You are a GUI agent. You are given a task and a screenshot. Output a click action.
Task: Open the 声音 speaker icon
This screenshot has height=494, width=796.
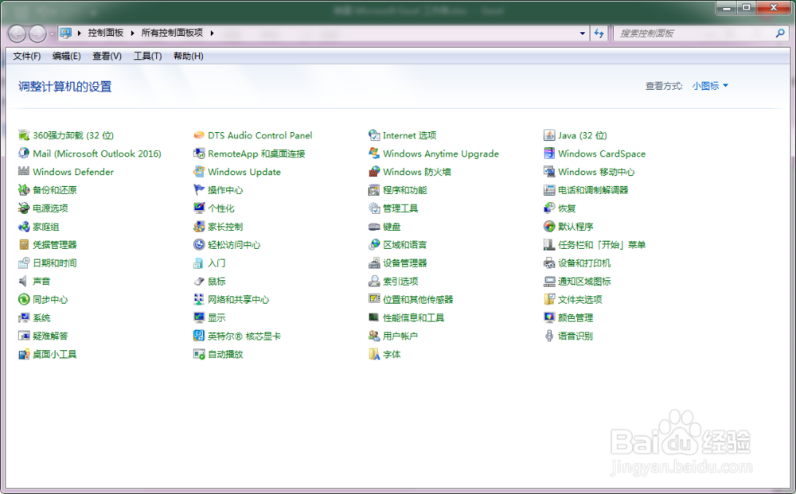click(x=24, y=282)
